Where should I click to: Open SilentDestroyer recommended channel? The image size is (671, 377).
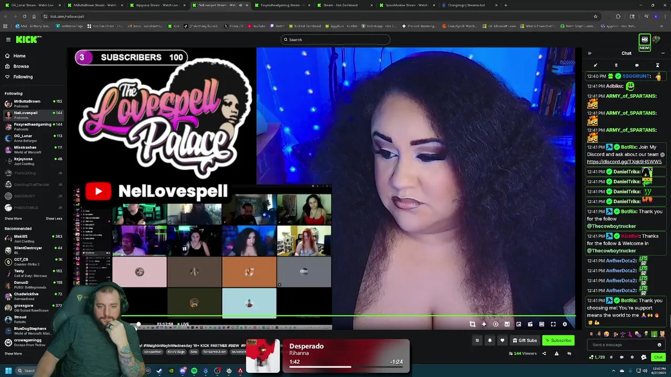click(x=33, y=250)
